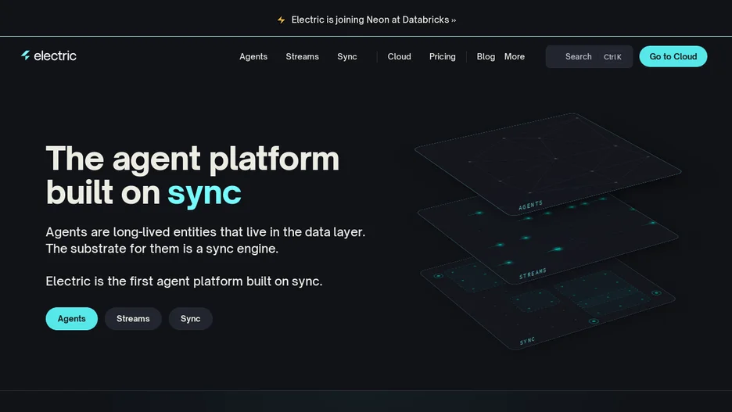732x412 pixels.
Task: Open the Sync nav menu item
Action: [347, 56]
